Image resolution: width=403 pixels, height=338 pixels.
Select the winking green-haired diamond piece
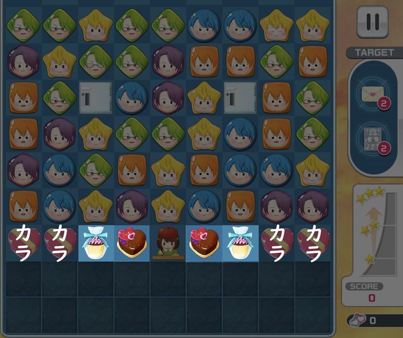click(96, 61)
